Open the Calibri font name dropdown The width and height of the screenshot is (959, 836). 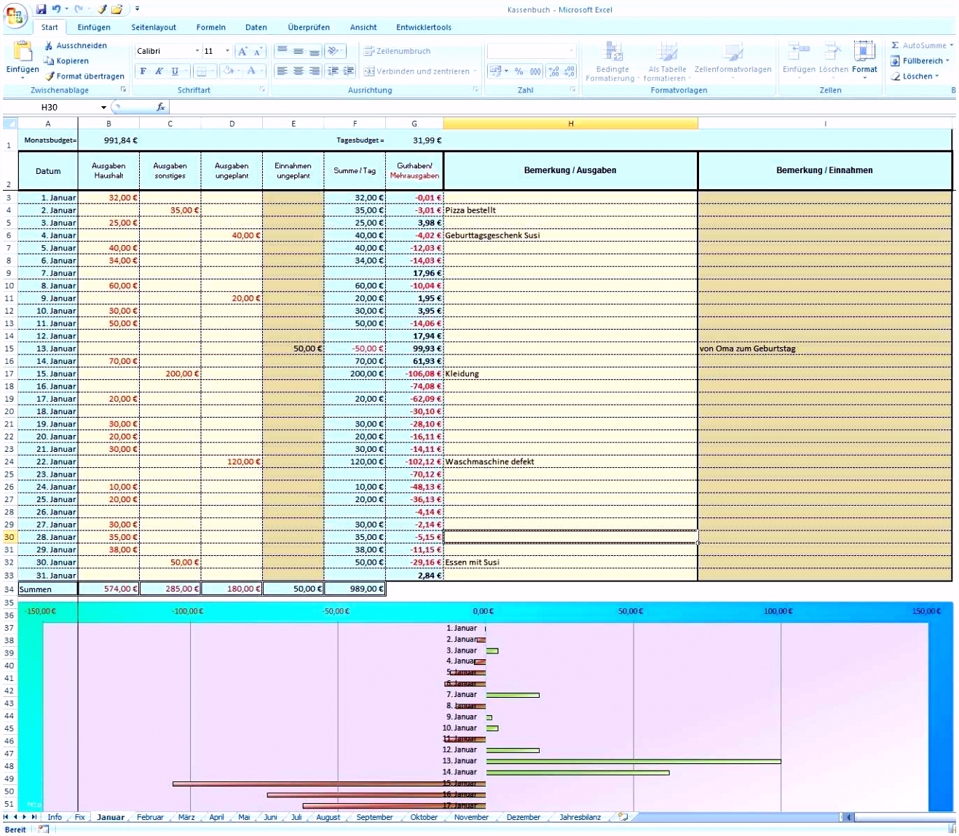197,51
